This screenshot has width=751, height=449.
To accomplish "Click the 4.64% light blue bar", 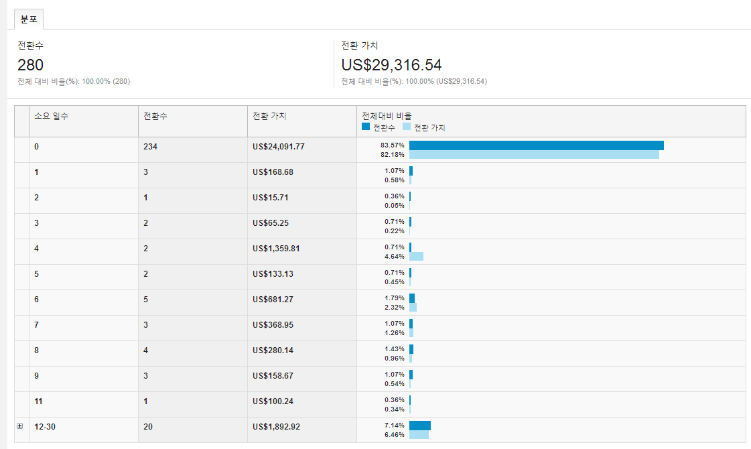I will coord(416,257).
